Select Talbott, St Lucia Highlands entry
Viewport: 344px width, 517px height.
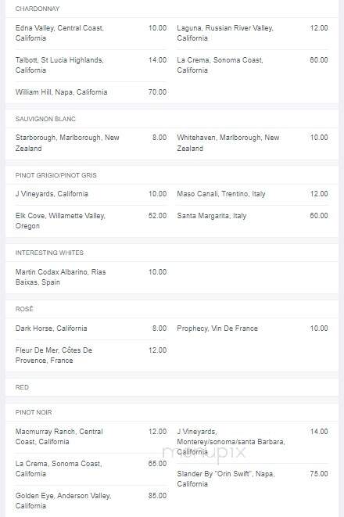point(91,65)
